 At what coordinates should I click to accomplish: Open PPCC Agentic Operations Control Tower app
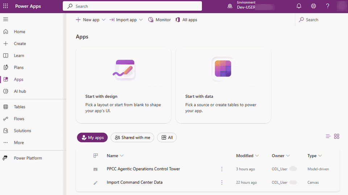(144, 169)
